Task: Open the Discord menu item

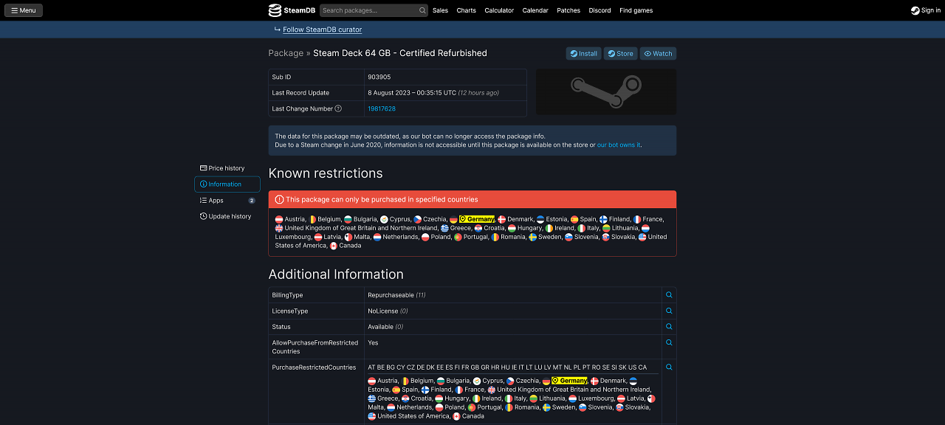Action: pyautogui.click(x=599, y=10)
